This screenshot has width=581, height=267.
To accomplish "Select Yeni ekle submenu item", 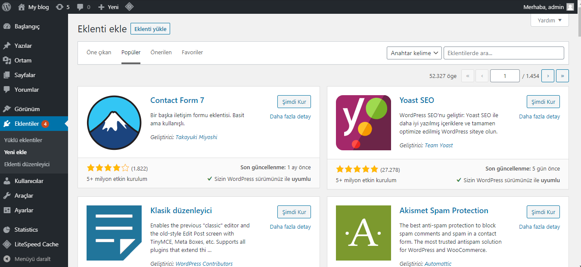I will (x=16, y=152).
